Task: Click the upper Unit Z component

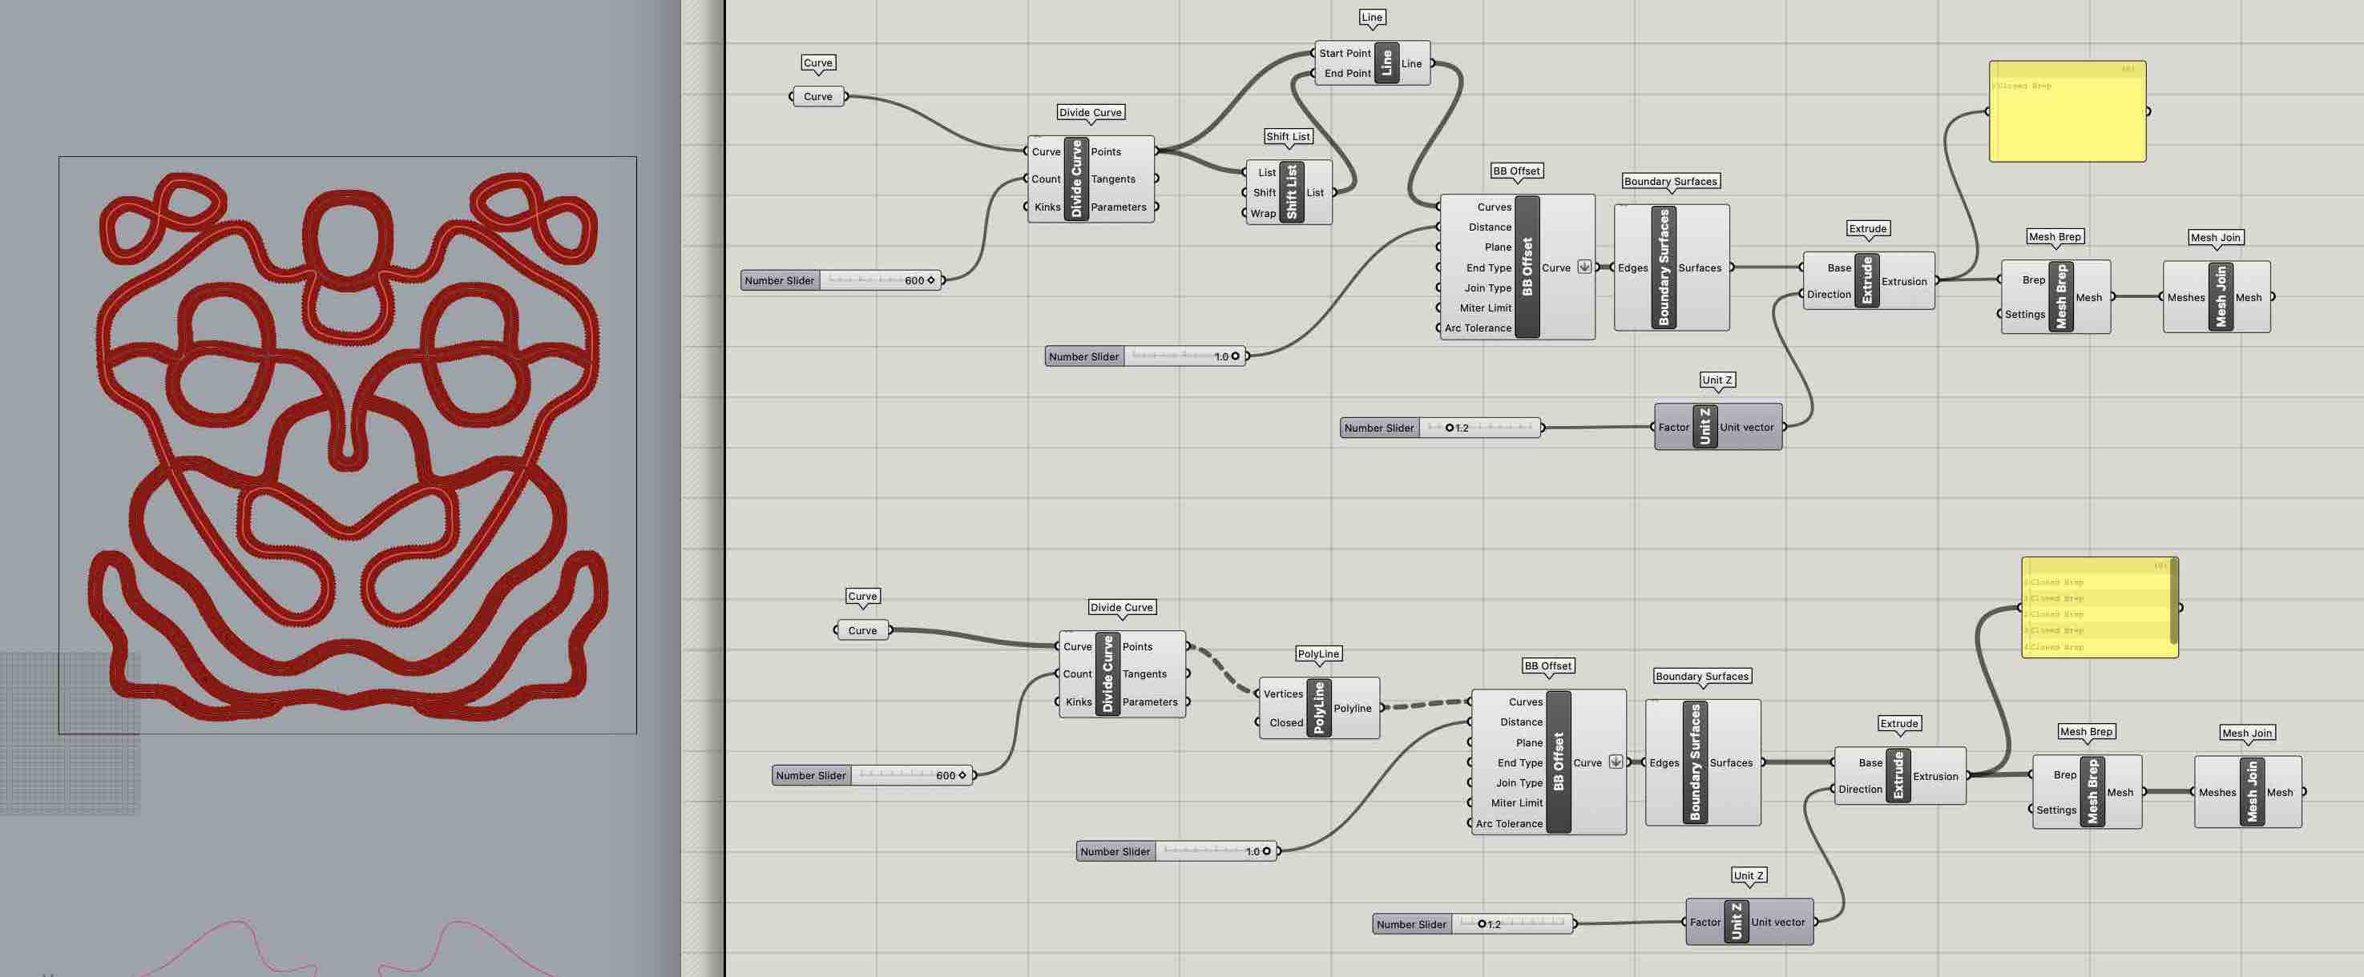Action: pos(1705,427)
